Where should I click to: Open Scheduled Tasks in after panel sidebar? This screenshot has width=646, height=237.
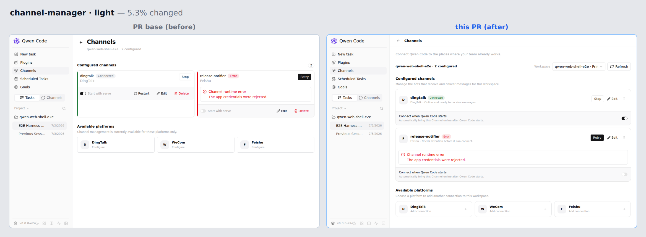point(358,79)
